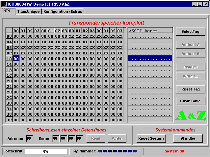Click the fourth Daten byte field
This screenshot has width=210, height=157.
(80, 139)
